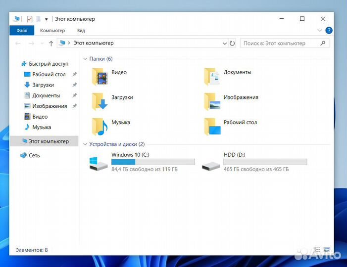The image size is (347, 267).
Task: Click the Windows 10 (C:) drive name
Action: 130,155
